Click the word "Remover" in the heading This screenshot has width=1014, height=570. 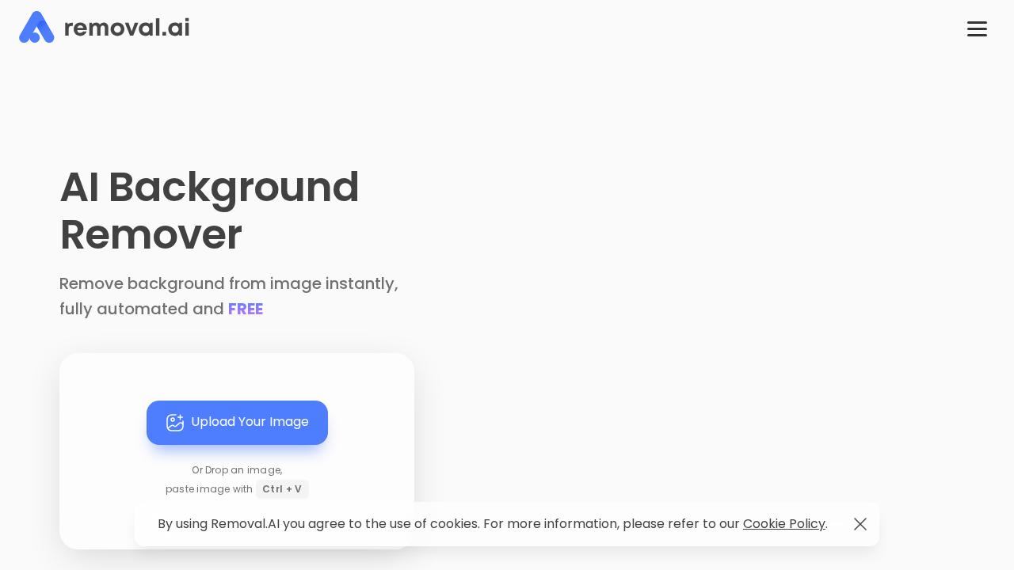[151, 235]
